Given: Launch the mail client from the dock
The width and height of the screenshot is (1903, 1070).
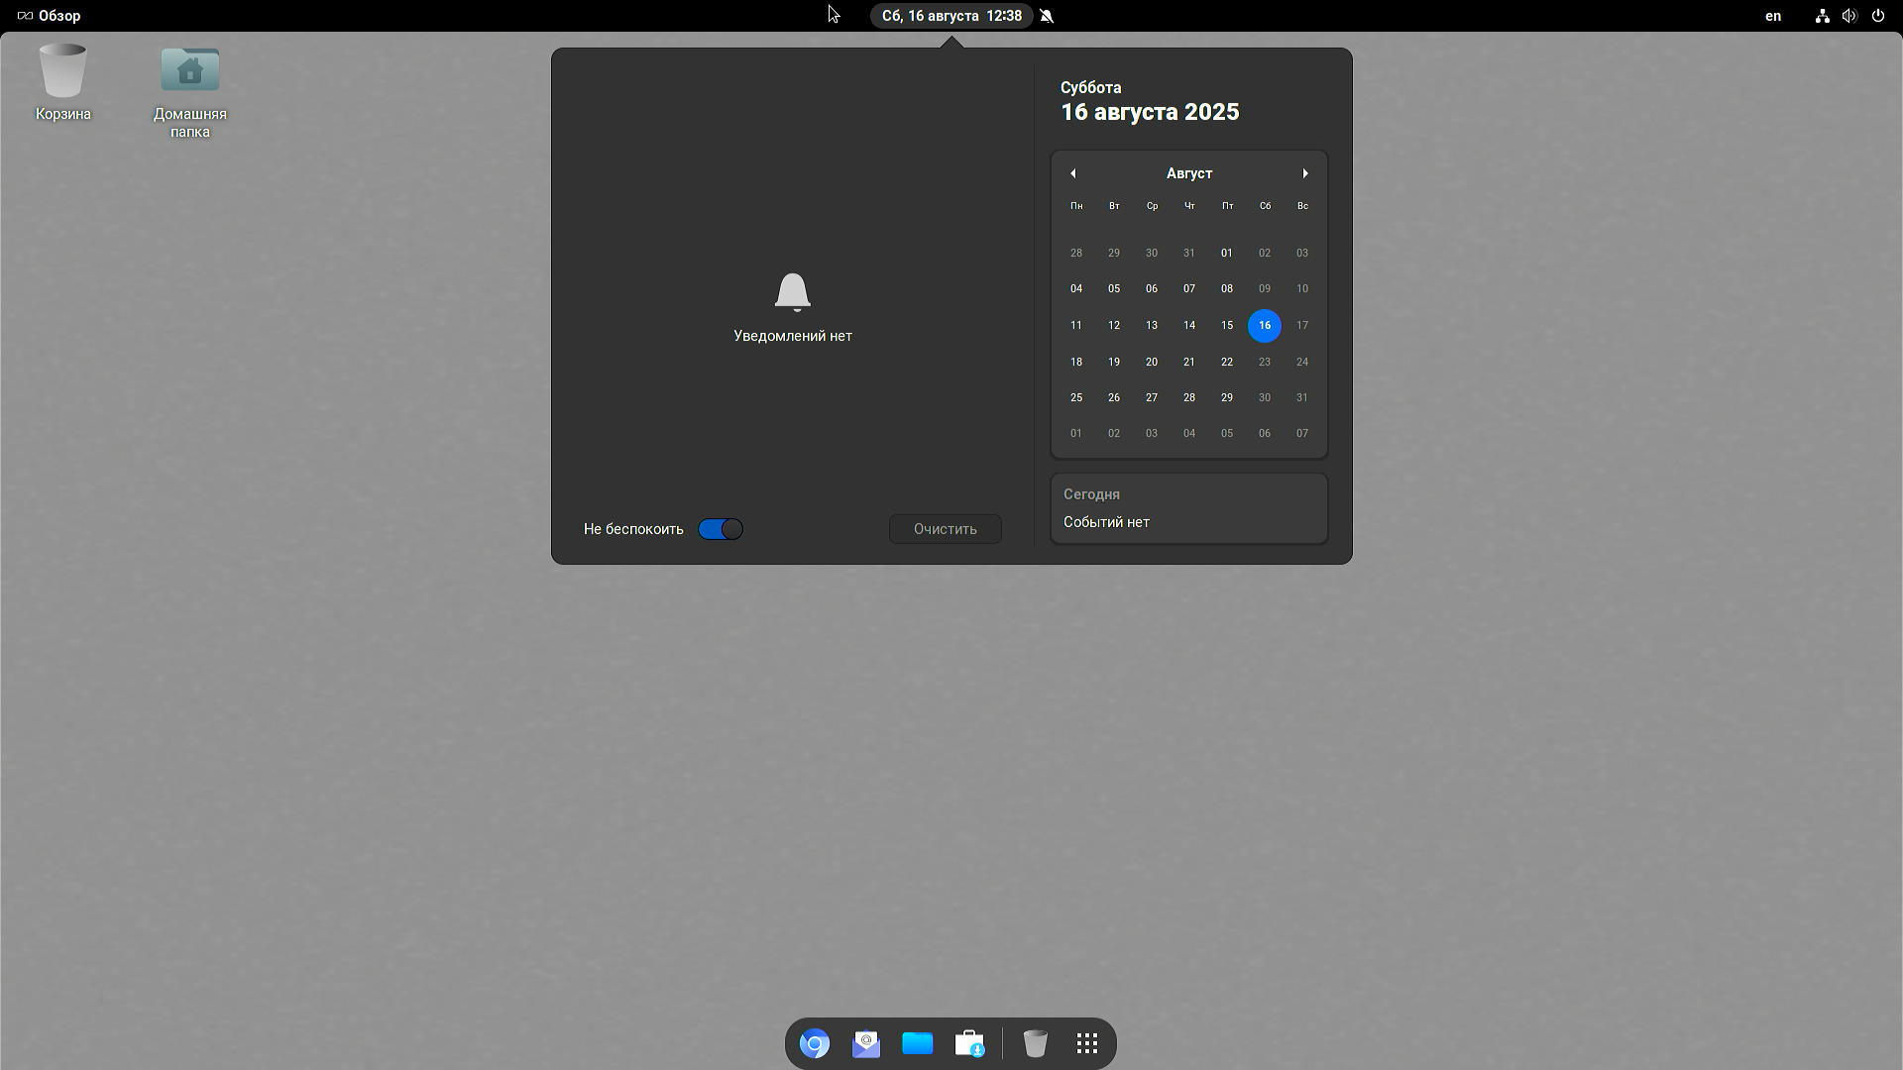Looking at the screenshot, I should (x=865, y=1043).
